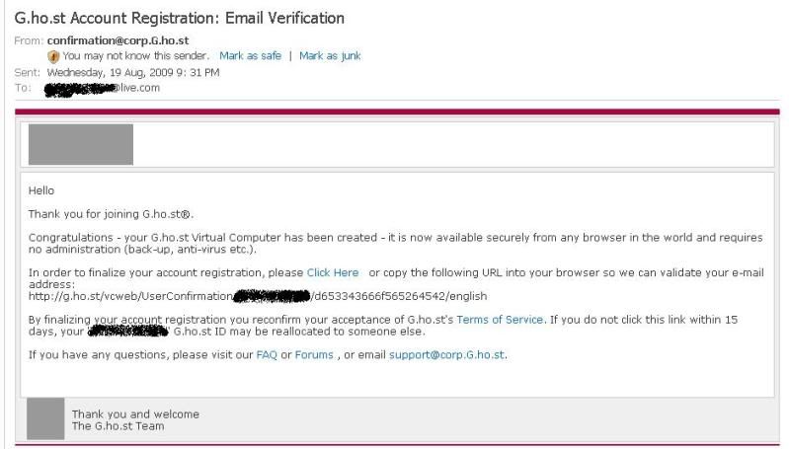The image size is (789, 449).
Task: Click 'The G.ho.st Team' signature text
Action: 118,426
